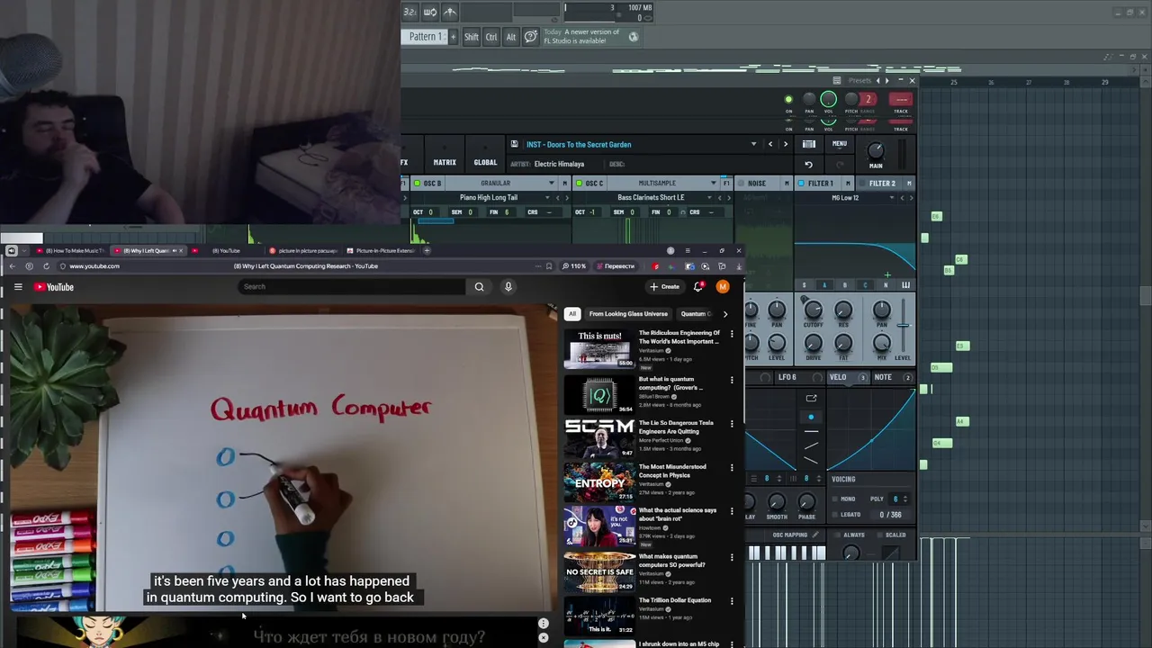Click the browser back arrow
The image size is (1152, 648).
pos(12,266)
